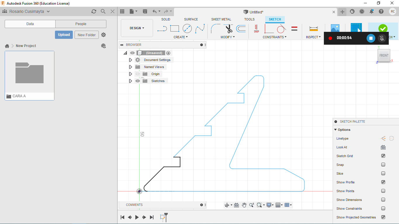Enable the Show Points checkbox
Viewport: 399px width, 224px height.
coord(383,191)
